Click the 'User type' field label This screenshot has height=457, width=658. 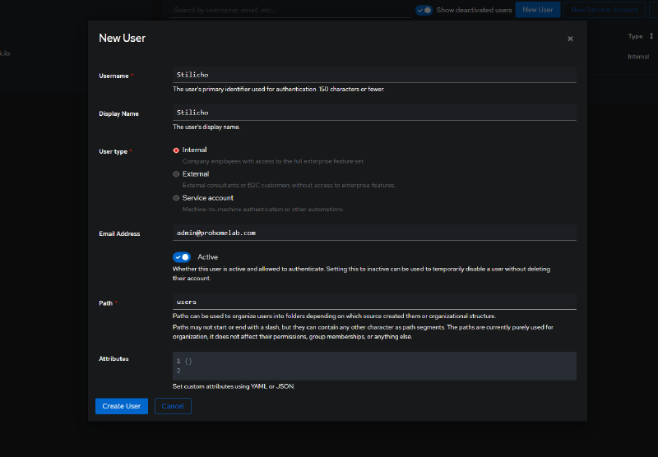(113, 151)
